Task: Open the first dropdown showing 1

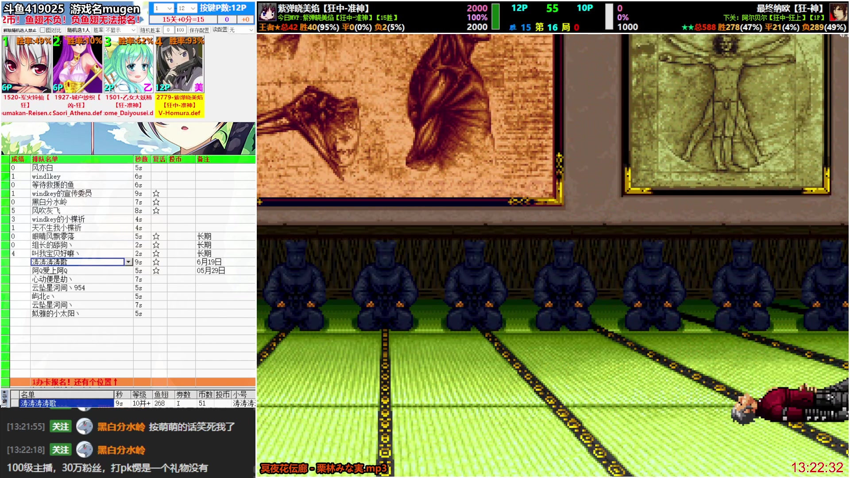Action: [163, 8]
